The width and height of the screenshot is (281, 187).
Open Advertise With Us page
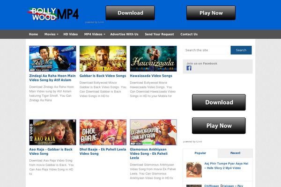[x=124, y=34]
